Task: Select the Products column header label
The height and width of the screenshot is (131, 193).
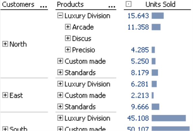Action: click(x=70, y=4)
